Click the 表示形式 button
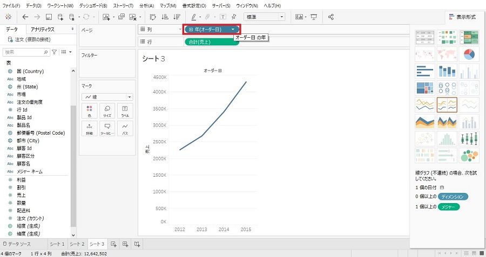Image resolution: width=486 pixels, height=257 pixels. pyautogui.click(x=462, y=17)
